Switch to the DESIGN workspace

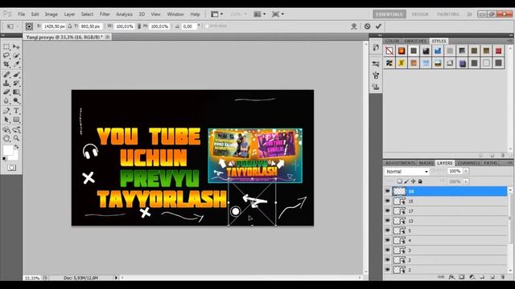(x=420, y=14)
